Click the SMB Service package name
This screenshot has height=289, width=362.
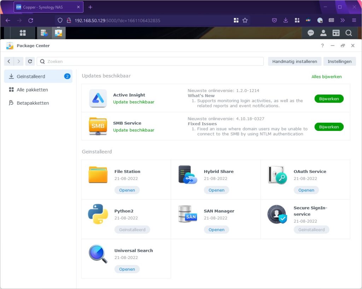127,123
